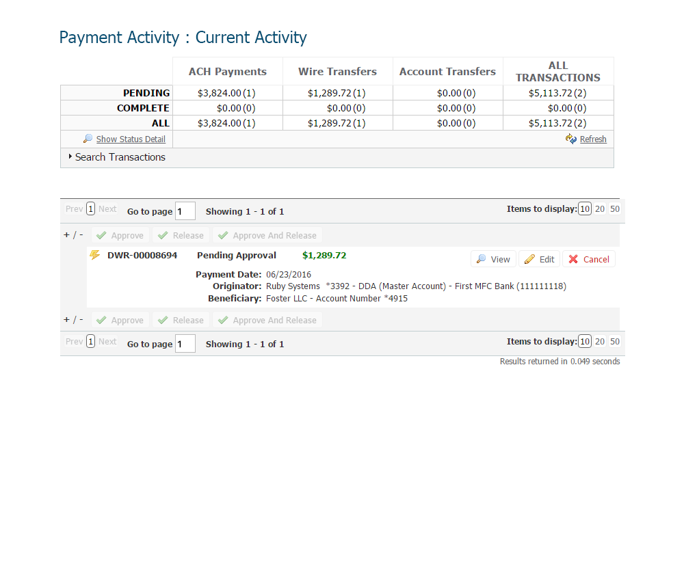Click the Refresh icon in summary table
684x568 pixels.
(x=571, y=139)
